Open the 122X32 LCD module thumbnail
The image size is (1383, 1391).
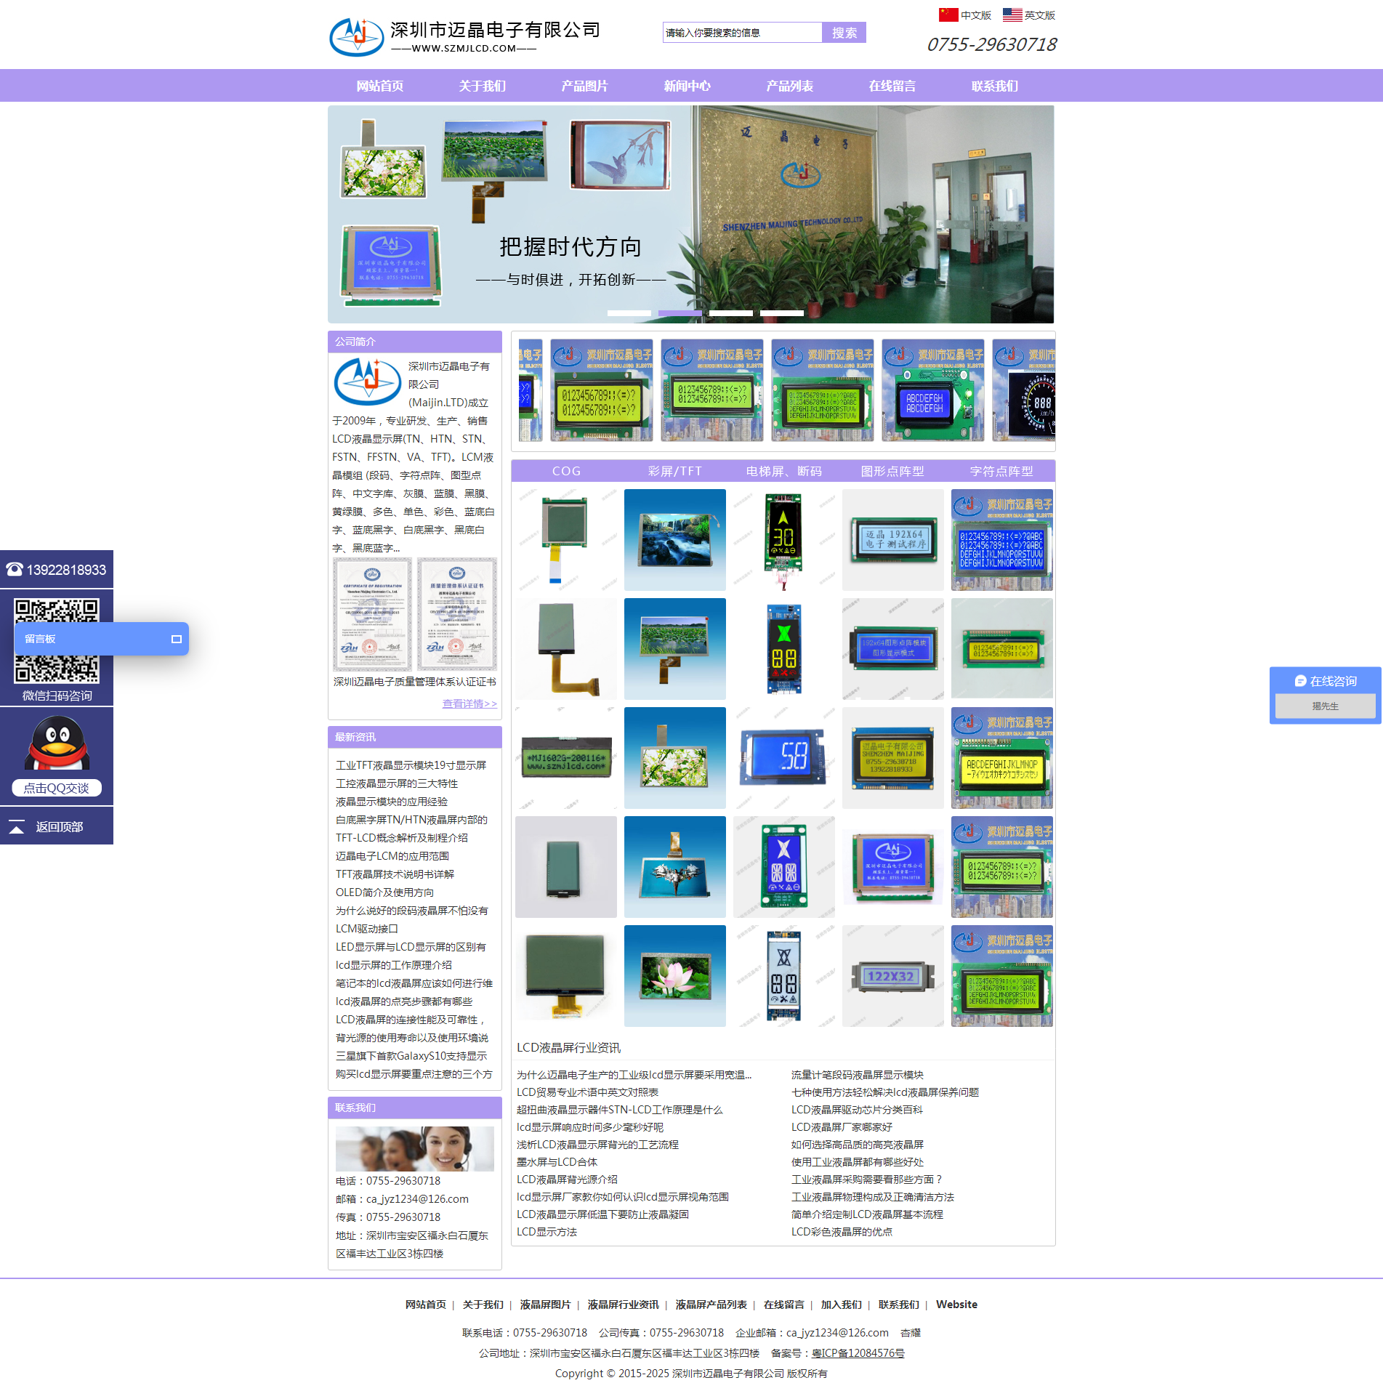click(893, 976)
